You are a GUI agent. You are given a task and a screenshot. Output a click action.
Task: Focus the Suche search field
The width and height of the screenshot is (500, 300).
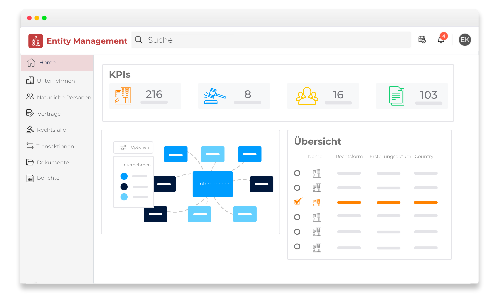point(271,40)
